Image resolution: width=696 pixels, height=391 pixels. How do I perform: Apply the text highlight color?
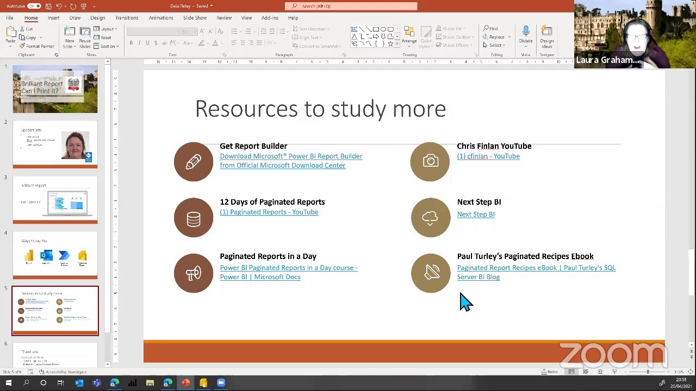(201, 43)
